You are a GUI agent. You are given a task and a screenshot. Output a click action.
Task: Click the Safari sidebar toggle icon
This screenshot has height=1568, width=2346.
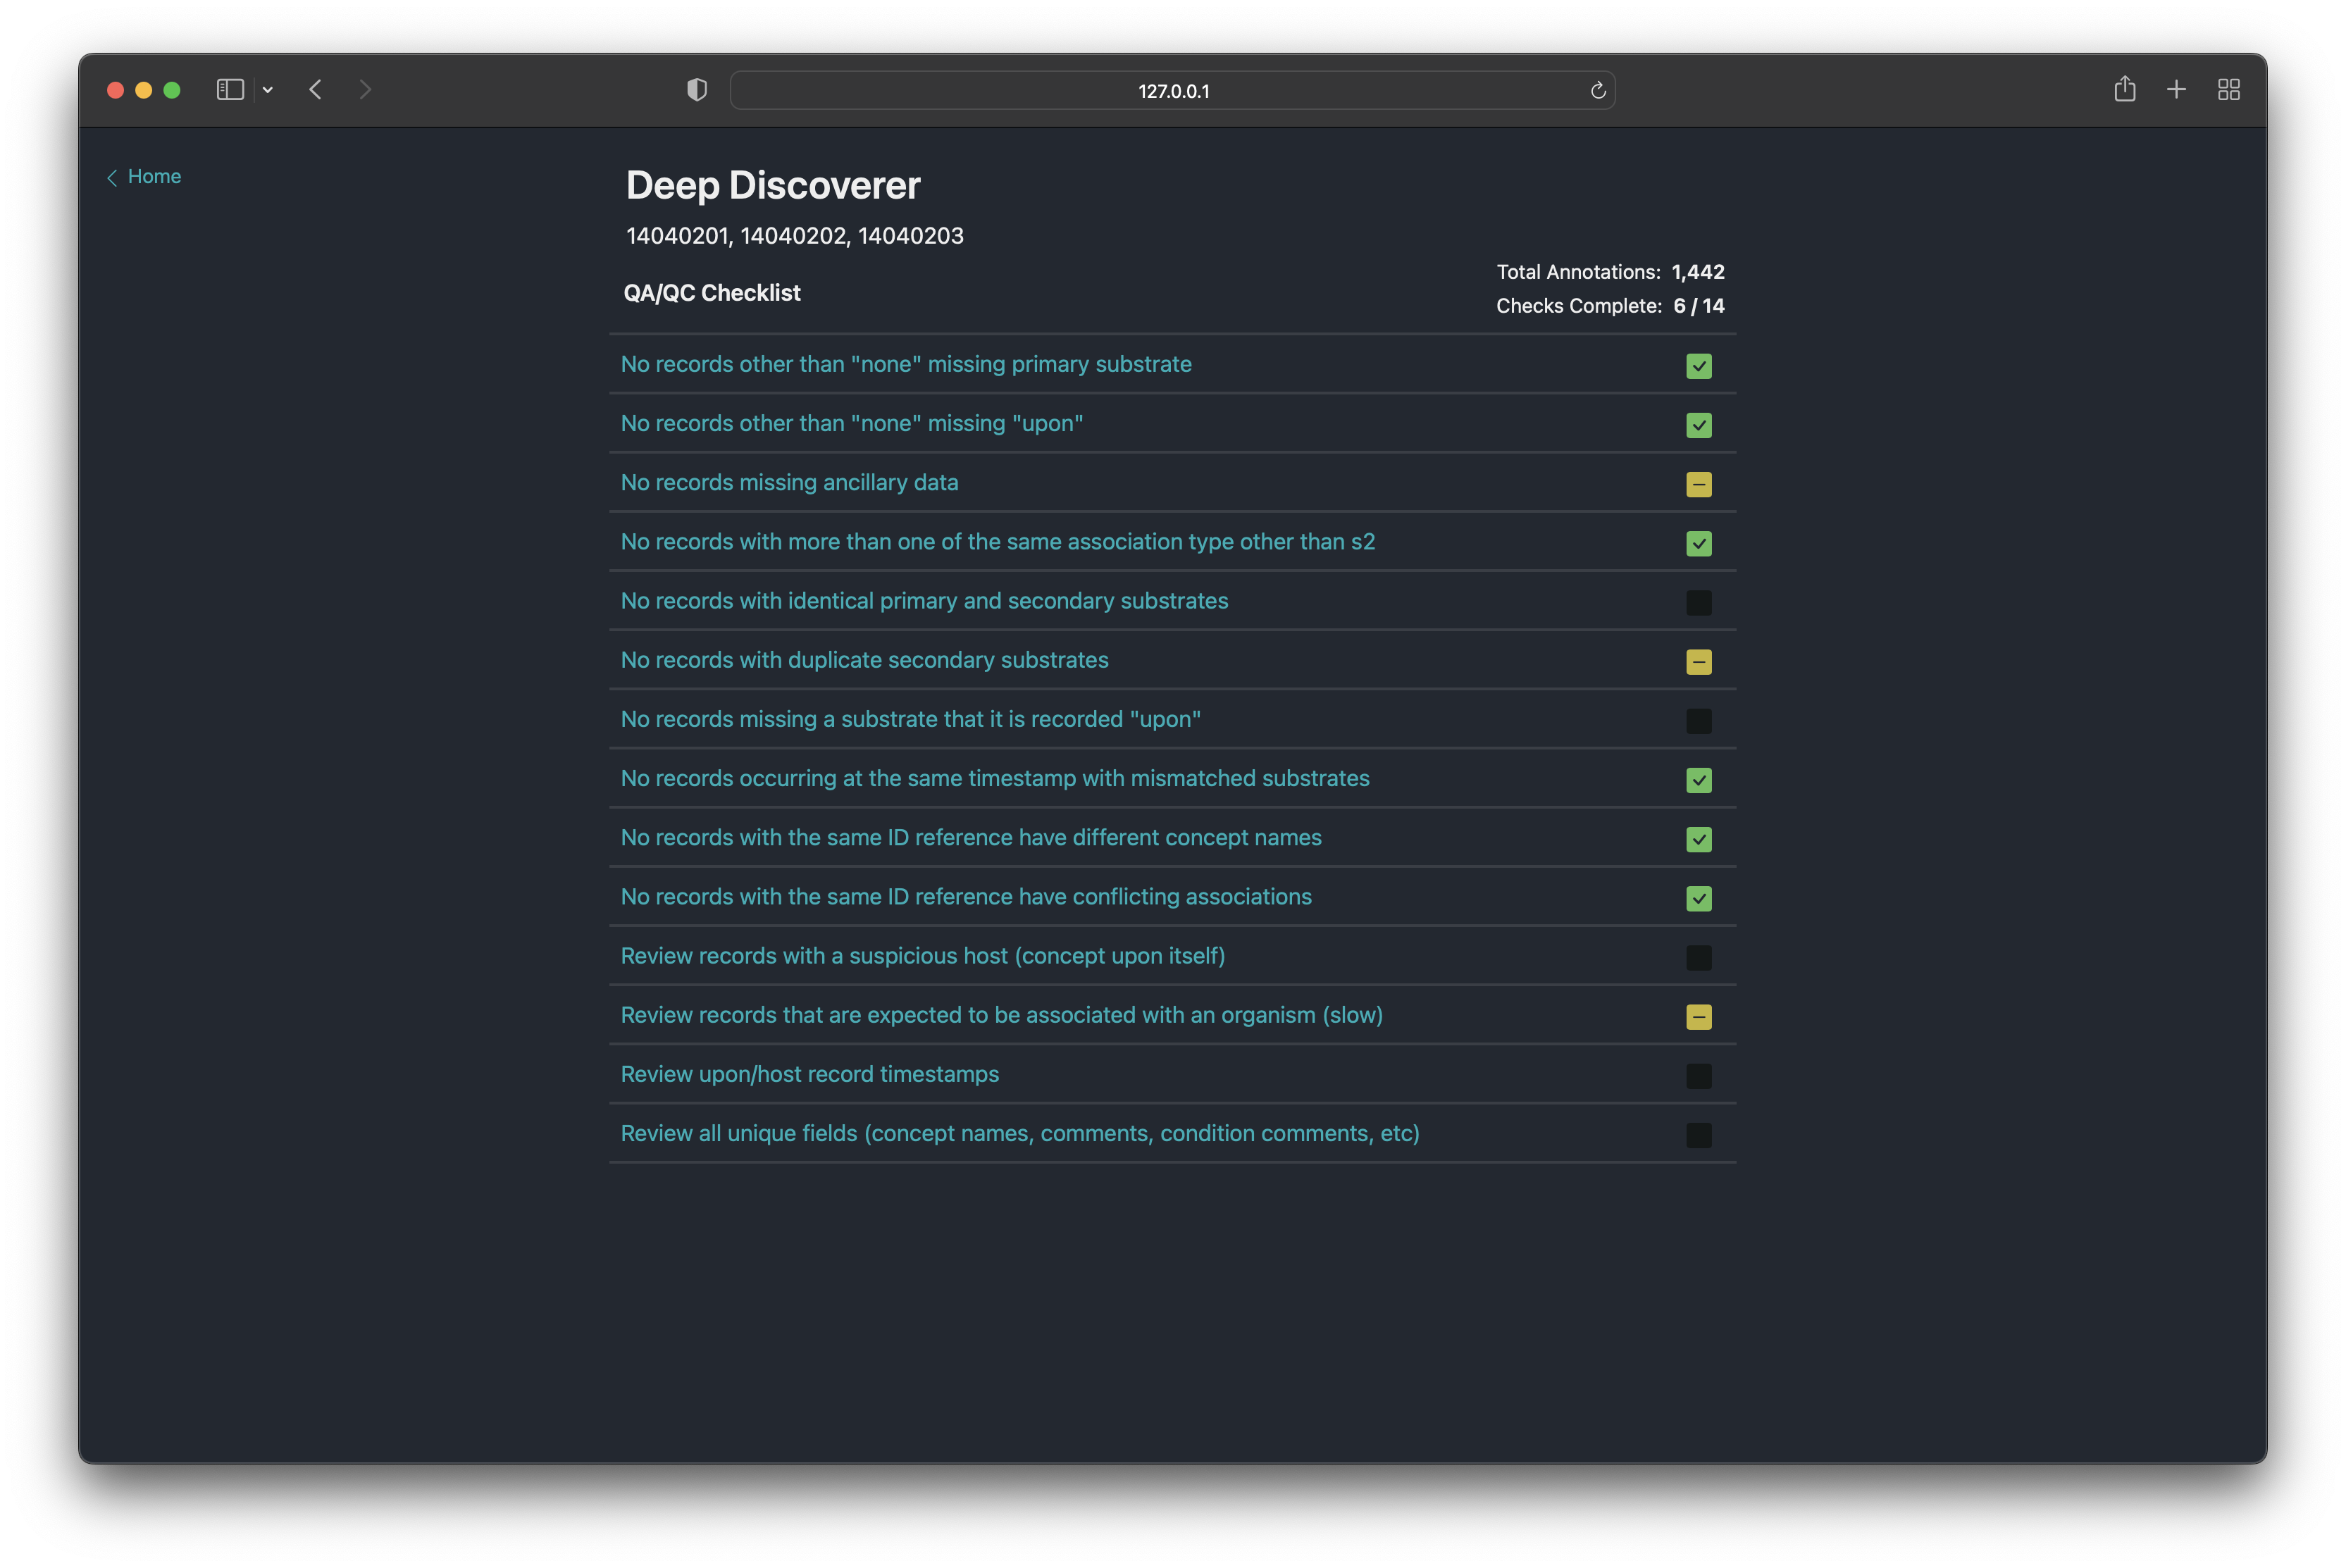pyautogui.click(x=230, y=90)
